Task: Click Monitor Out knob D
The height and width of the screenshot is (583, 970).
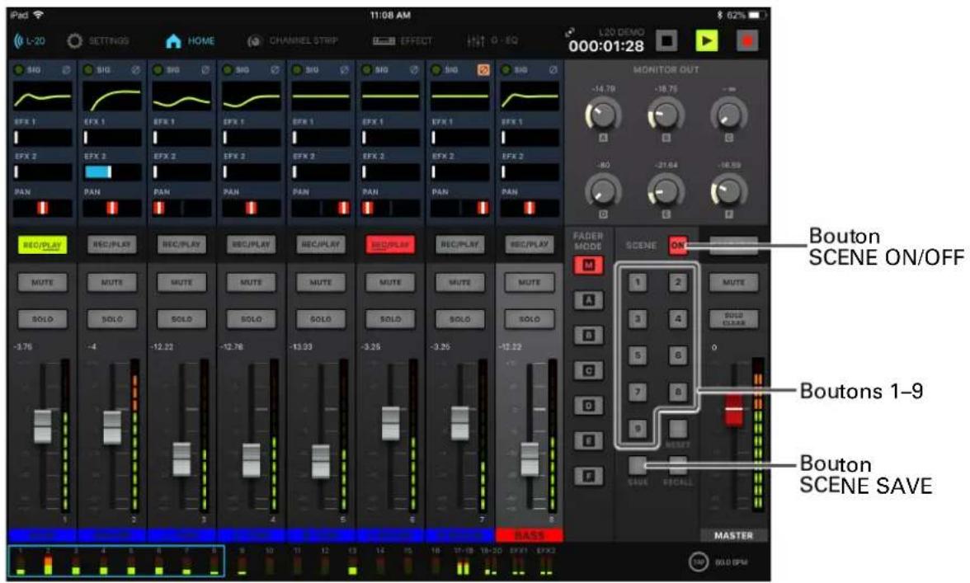Action: (x=603, y=191)
